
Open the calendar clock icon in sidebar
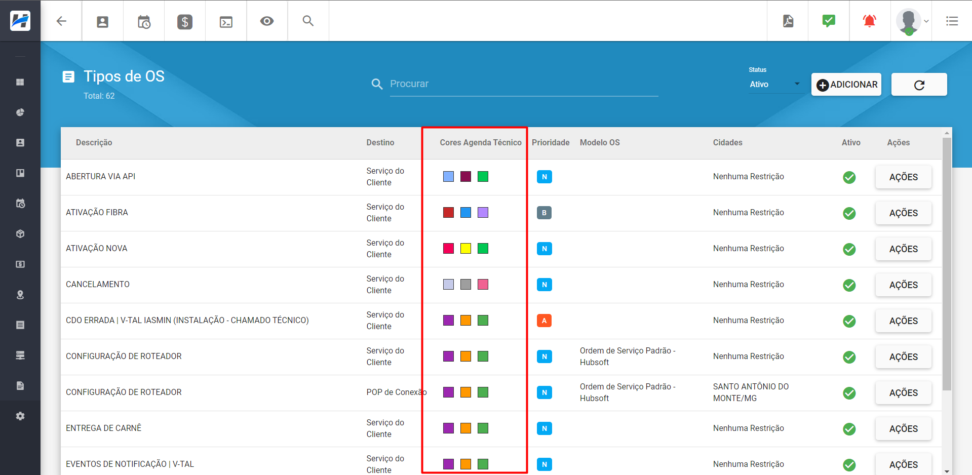point(20,204)
